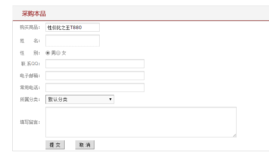Click the 常用电话 phone input field

[x=95, y=87]
